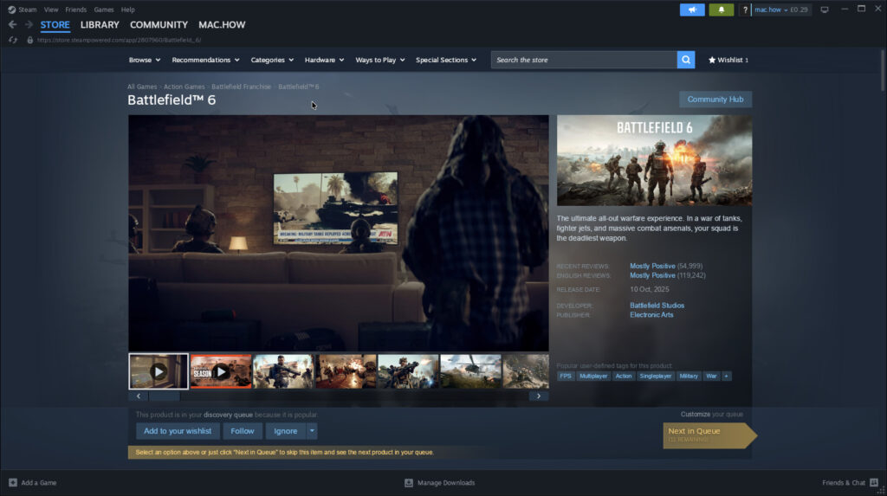Switch to the LIBRARY tab
The width and height of the screenshot is (887, 496).
tap(100, 25)
